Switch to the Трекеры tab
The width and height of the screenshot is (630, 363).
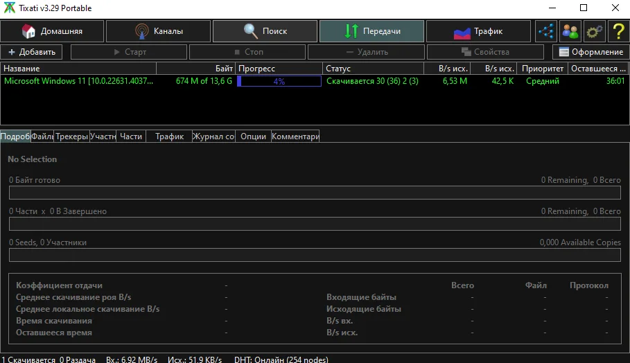72,136
